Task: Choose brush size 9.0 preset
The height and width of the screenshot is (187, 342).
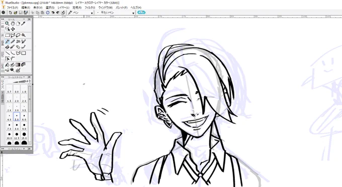Action: tap(24, 126)
